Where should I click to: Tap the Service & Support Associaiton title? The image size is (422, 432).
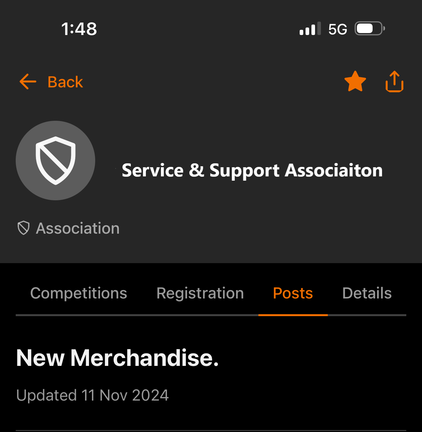252,171
